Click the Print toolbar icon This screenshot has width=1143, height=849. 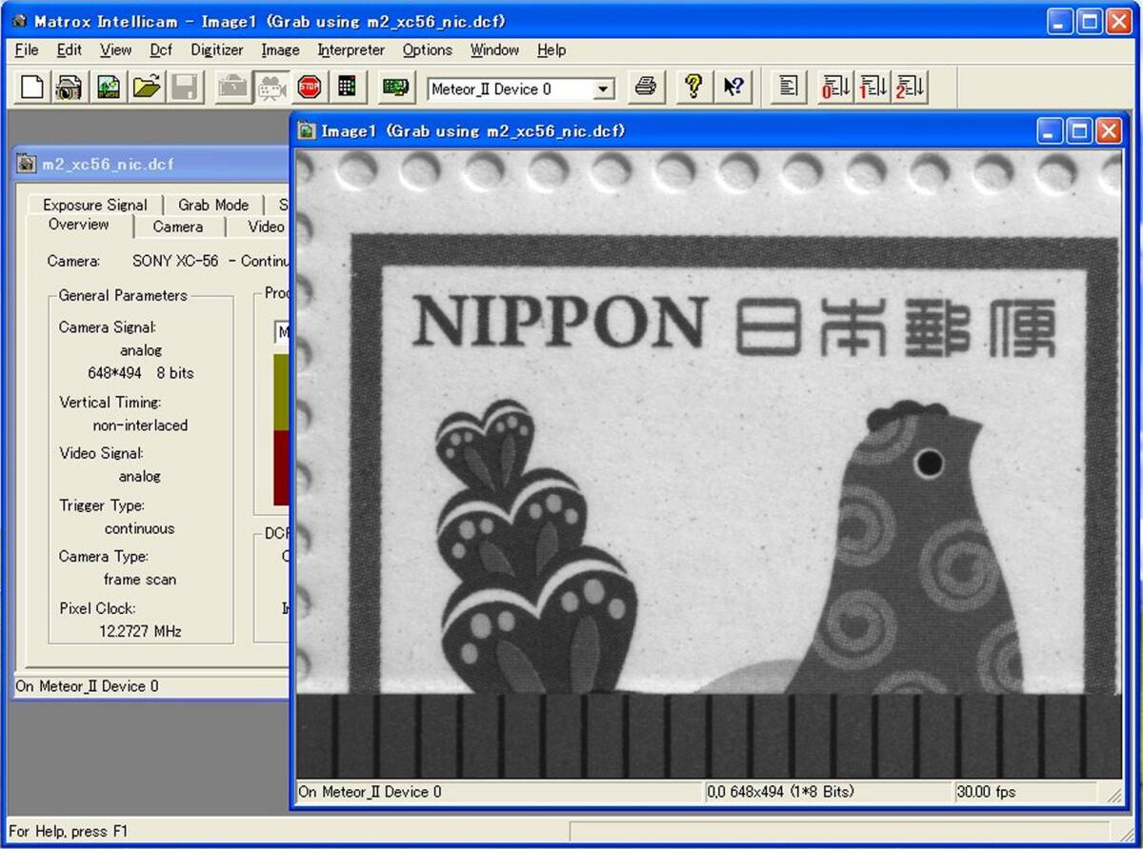click(645, 89)
